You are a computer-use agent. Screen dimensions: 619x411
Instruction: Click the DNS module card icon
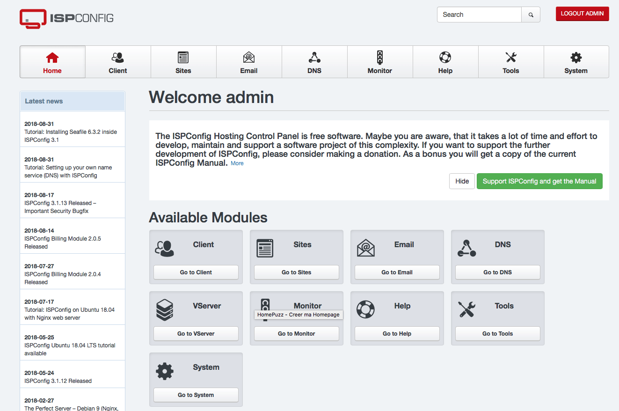pyautogui.click(x=466, y=248)
